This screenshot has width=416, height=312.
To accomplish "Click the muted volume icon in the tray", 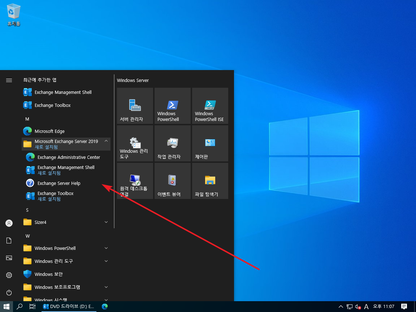I will coord(358,307).
